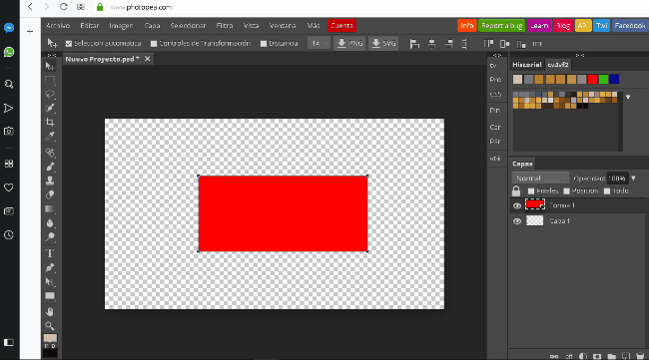Screen dimensions: 649x360
Task: Open the Ventana menu
Action: point(283,26)
